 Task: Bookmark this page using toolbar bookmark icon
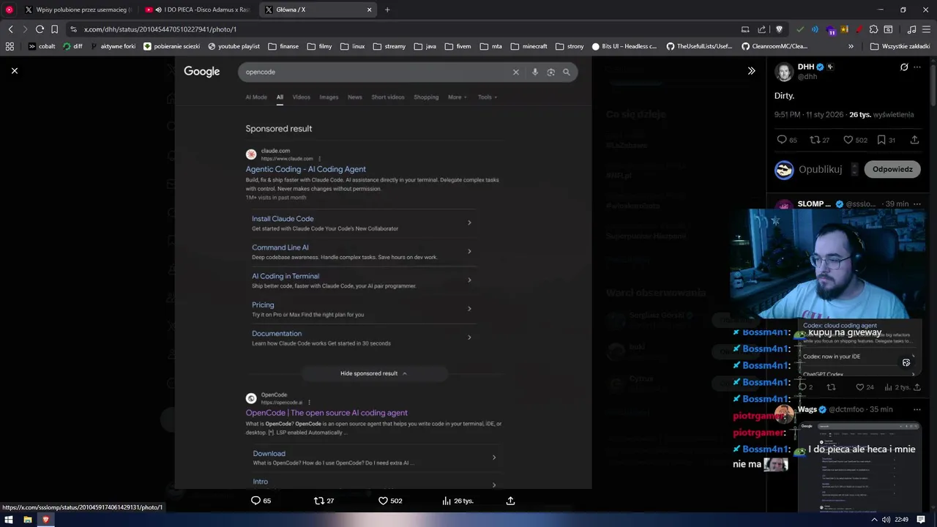pos(54,29)
